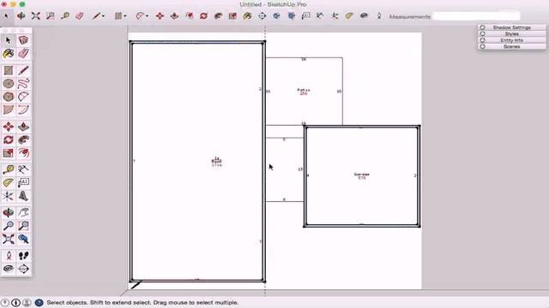
Task: Click the Patio label in the drawing
Action: click(x=304, y=90)
